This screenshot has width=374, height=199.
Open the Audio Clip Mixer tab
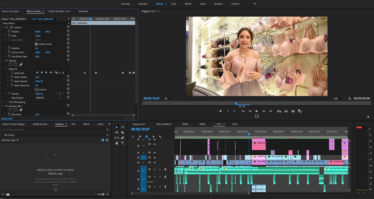point(59,11)
